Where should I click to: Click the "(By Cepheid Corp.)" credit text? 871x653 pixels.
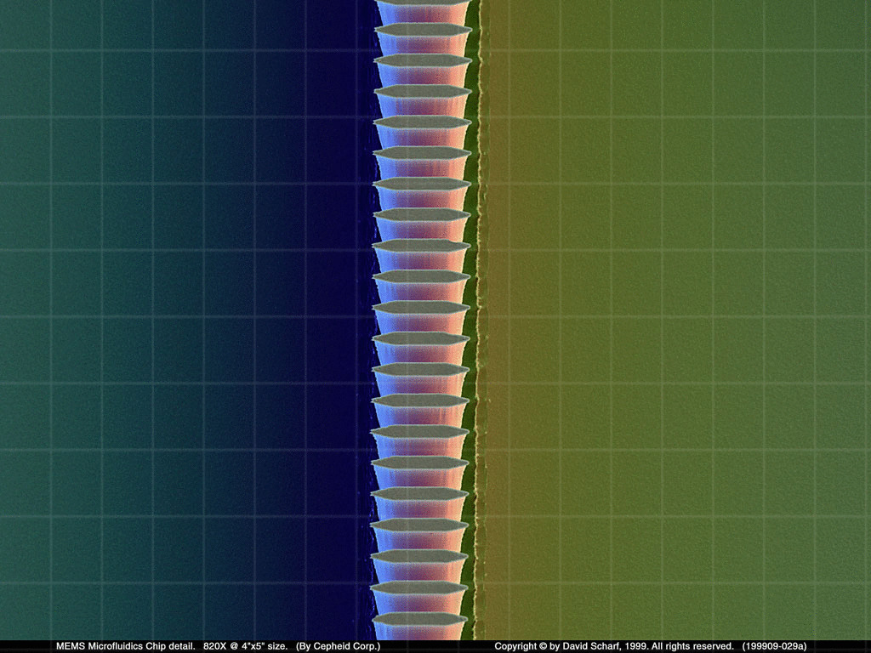coord(339,646)
